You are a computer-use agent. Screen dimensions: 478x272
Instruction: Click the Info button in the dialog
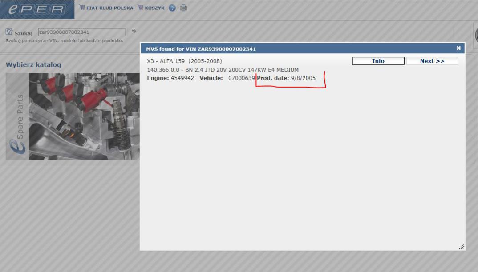[x=378, y=61]
